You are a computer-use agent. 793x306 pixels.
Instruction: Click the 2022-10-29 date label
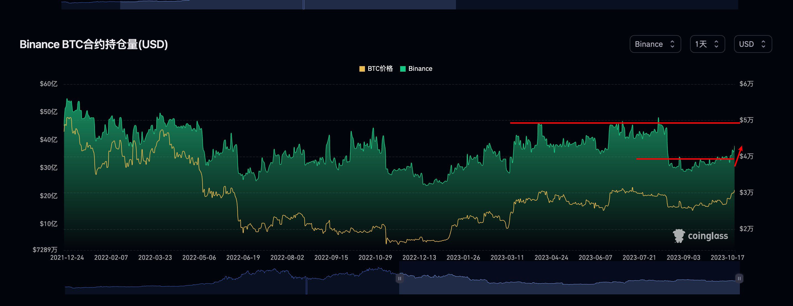click(375, 258)
